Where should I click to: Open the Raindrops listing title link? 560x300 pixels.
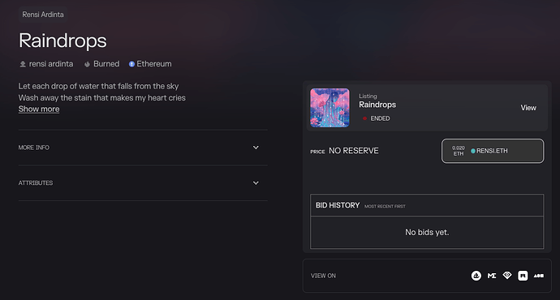[377, 105]
